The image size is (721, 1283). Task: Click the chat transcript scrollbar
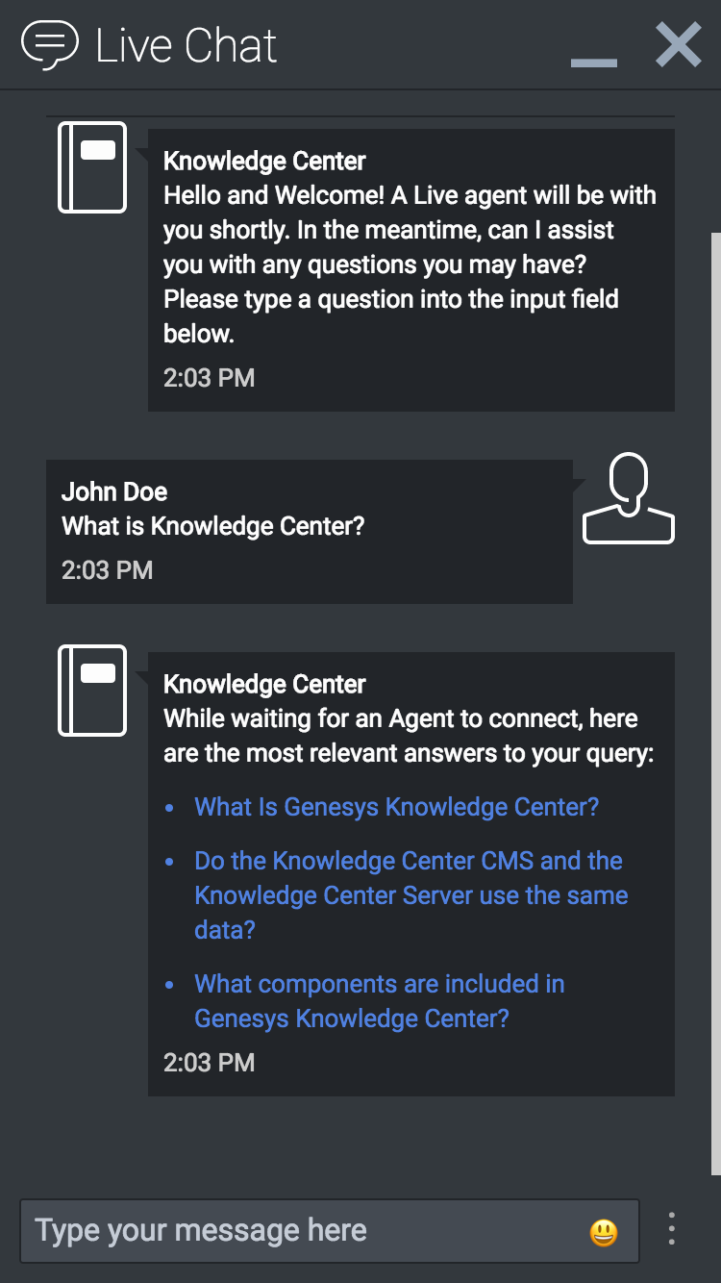715,702
